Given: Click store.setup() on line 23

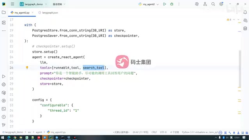Looking at the screenshot, I should pos(45,52).
